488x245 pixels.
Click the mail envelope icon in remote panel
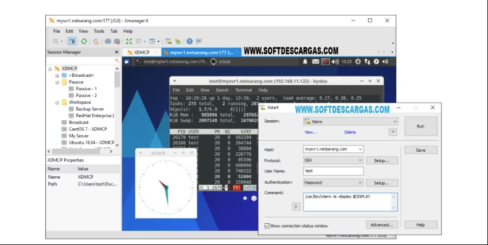tap(315, 61)
